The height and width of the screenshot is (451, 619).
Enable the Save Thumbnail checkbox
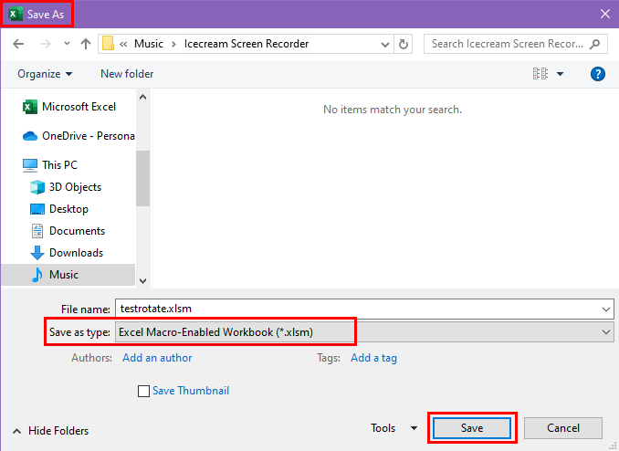tap(143, 391)
